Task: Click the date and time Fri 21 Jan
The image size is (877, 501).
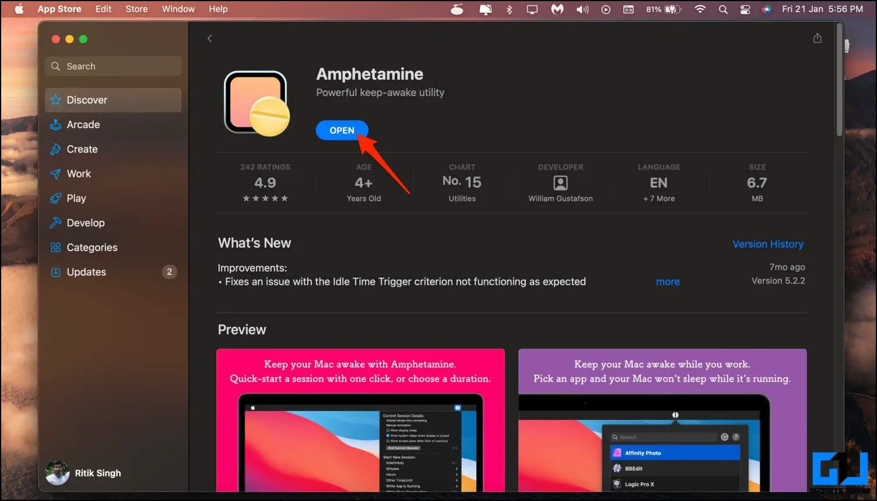Action: click(822, 9)
